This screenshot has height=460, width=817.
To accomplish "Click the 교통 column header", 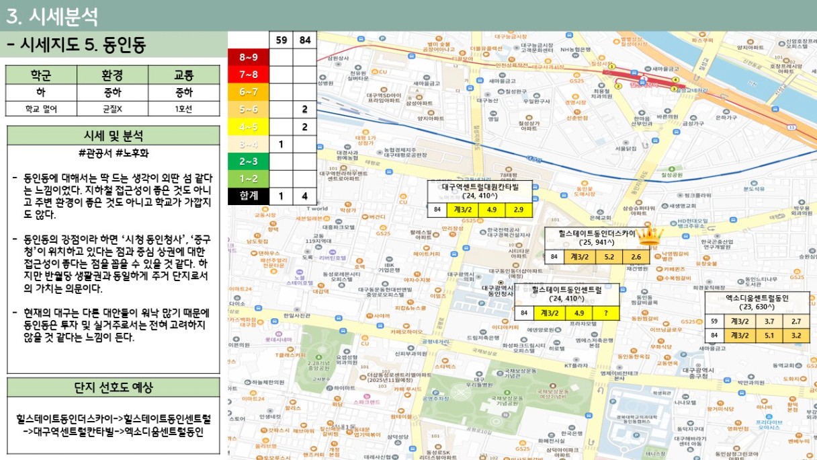I will pos(184,75).
